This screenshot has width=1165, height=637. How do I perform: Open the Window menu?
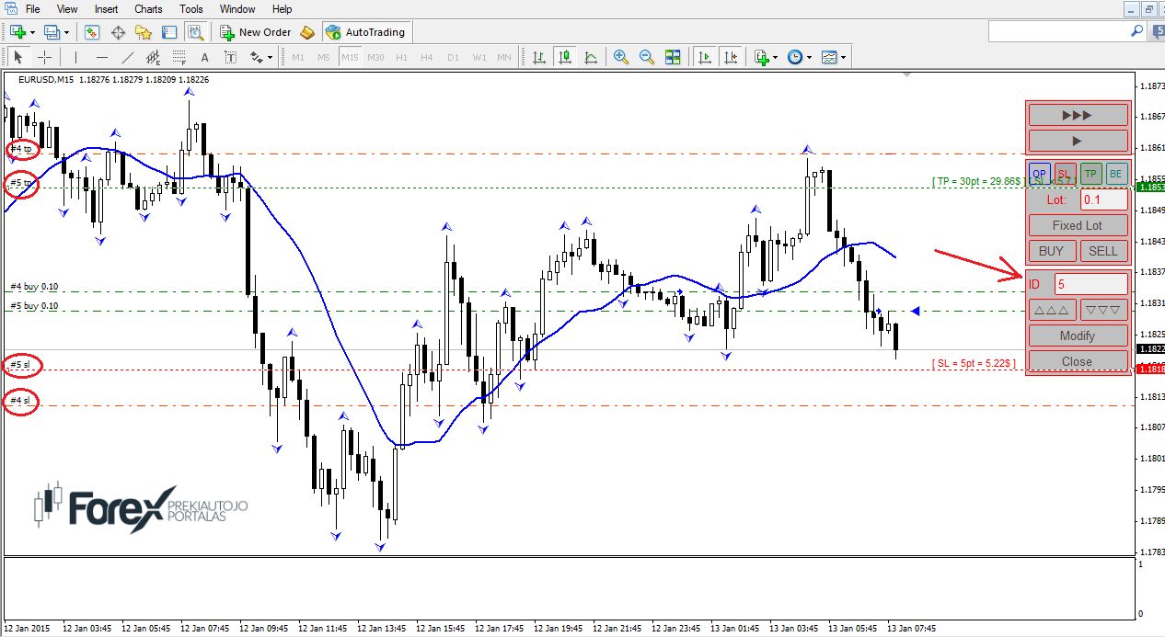pos(237,9)
